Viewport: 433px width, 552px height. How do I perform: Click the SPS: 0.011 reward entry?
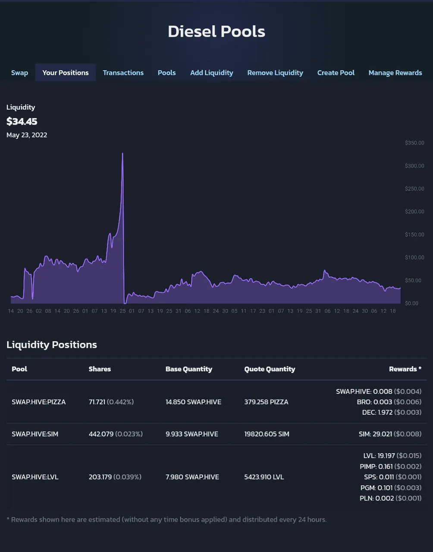[393, 477]
